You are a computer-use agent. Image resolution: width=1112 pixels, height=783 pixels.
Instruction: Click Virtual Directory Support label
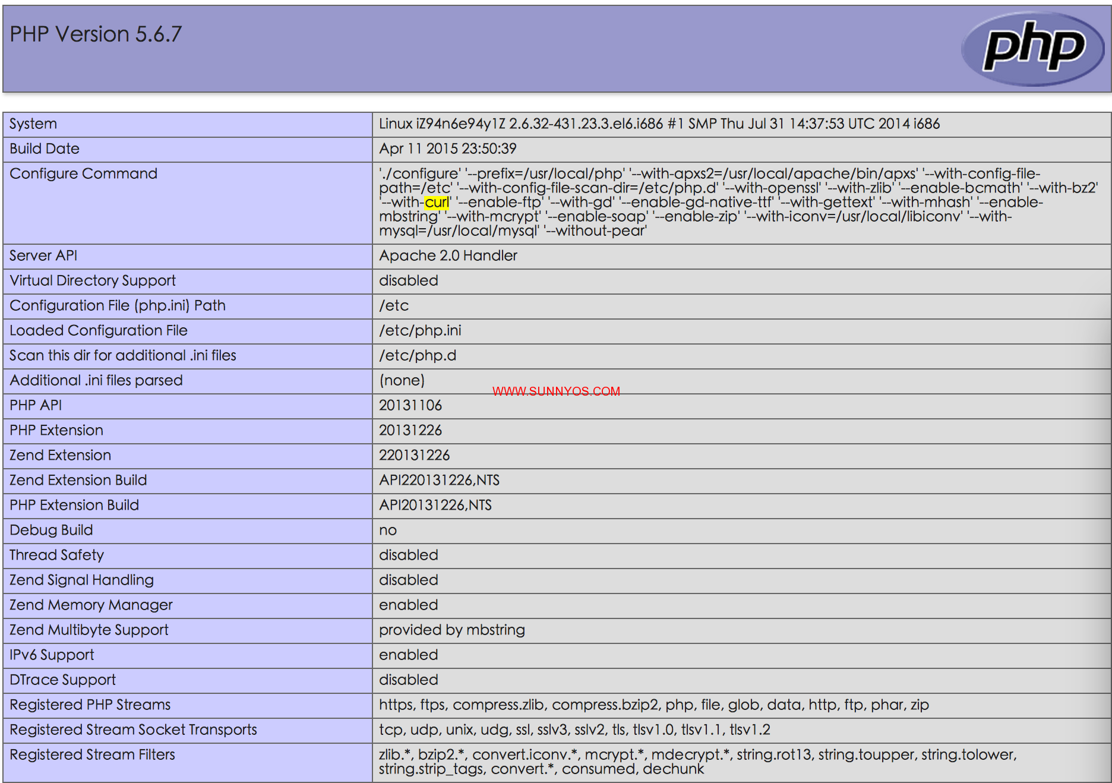tap(93, 281)
